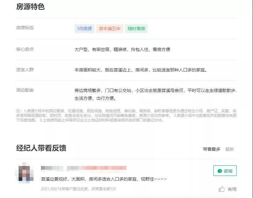Select the 经纪人带看反馈 section heading
The width and height of the screenshot is (253, 198).
coord(41,148)
